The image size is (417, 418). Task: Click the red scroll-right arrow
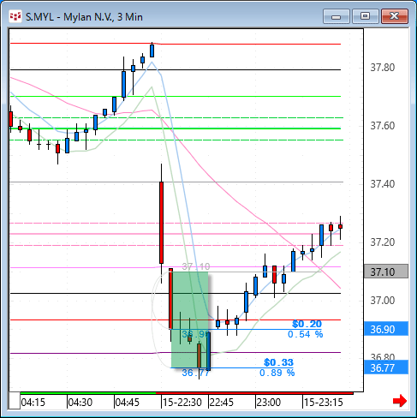click(x=400, y=401)
